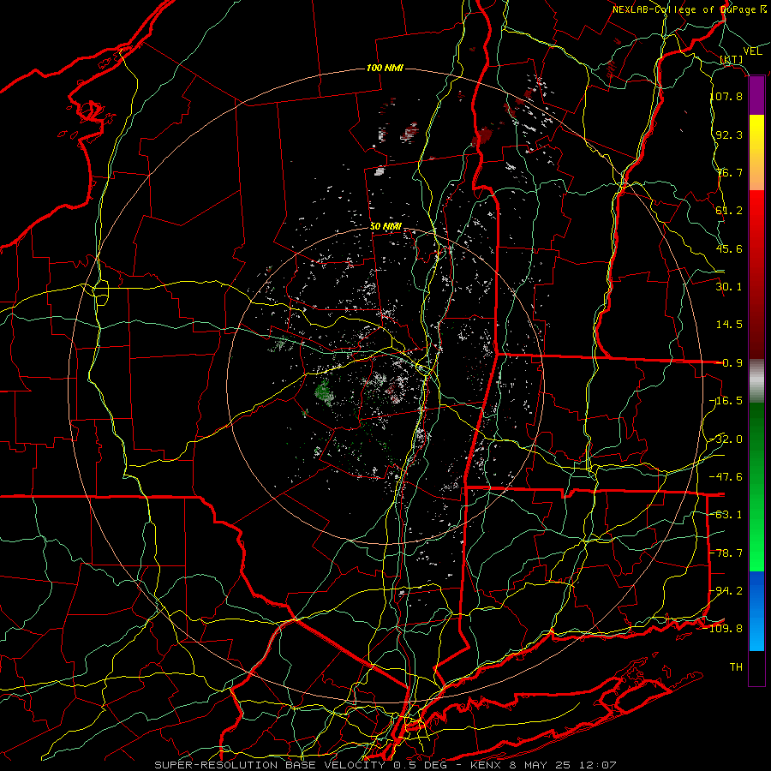Click the -32.0 velocity scale value
This screenshot has height=771, width=771.
(726, 439)
